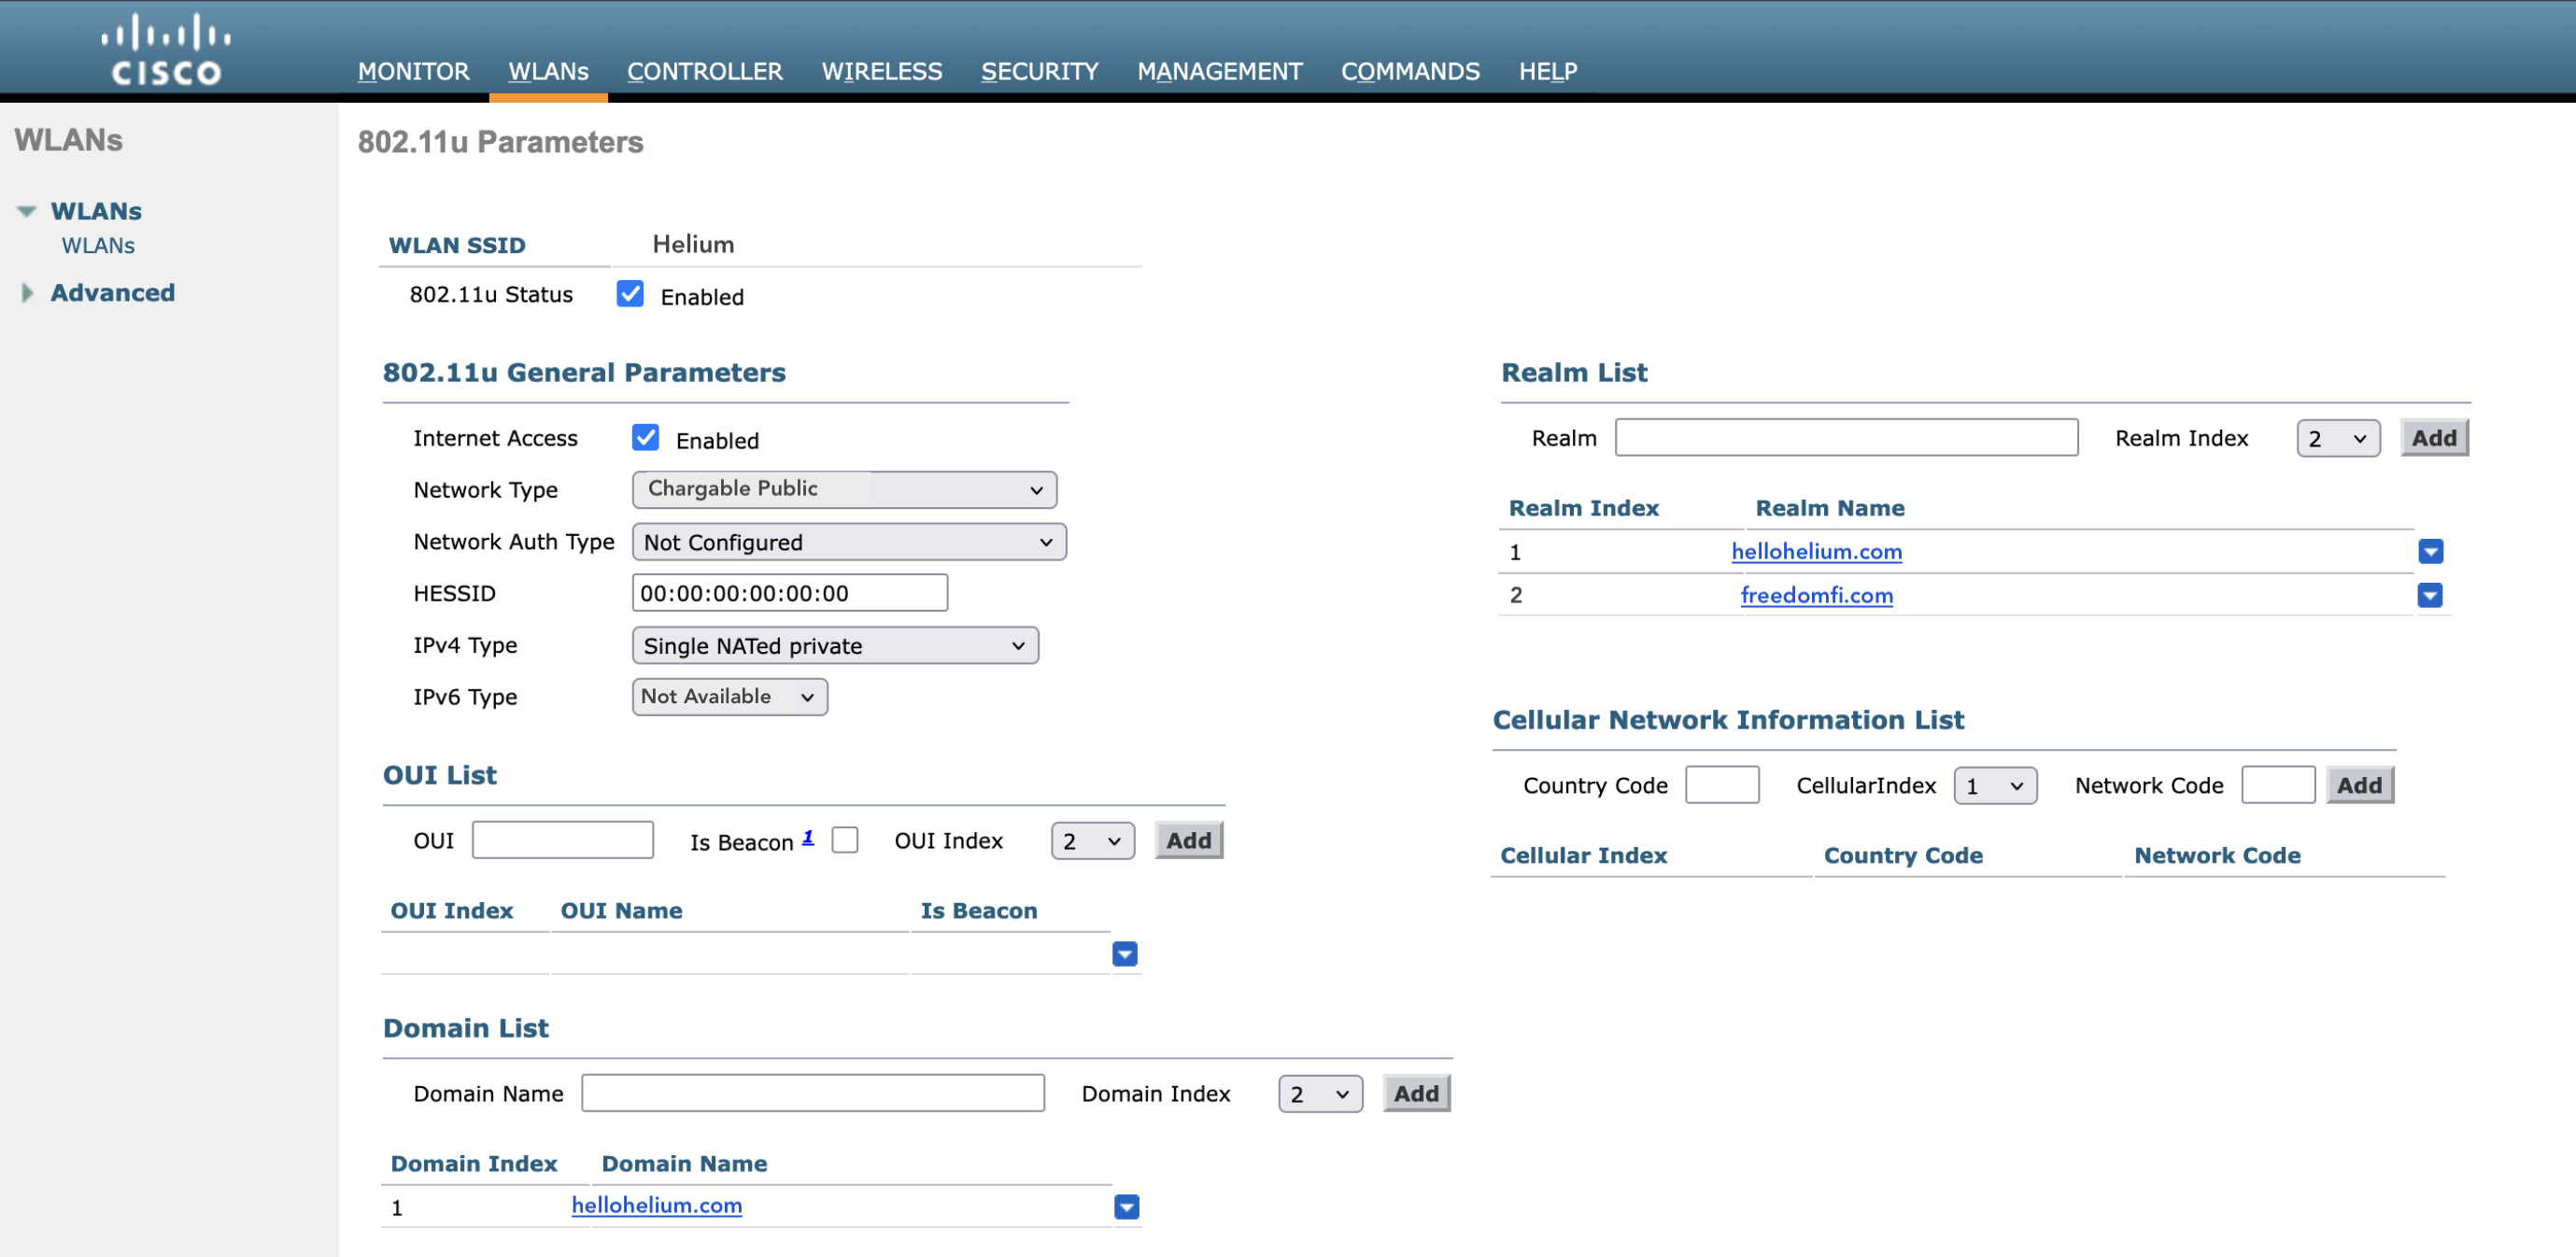Open blue arrow menu for domain hellohelium.com
This screenshot has height=1257, width=2576.
pyautogui.click(x=1126, y=1207)
